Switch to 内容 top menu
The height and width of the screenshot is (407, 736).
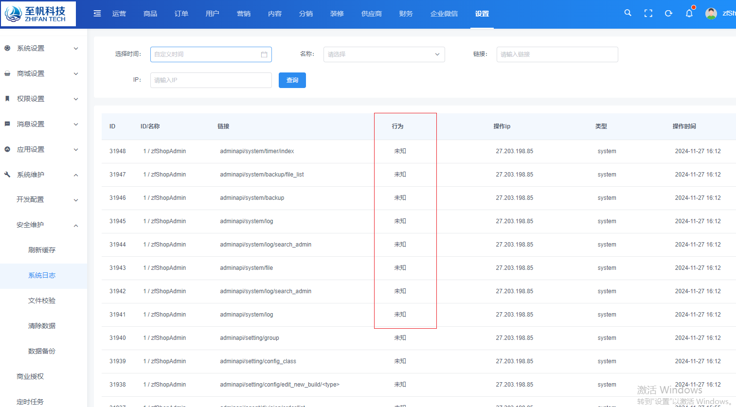(x=275, y=14)
